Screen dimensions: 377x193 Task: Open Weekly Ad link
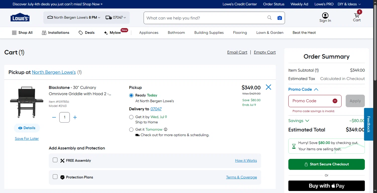click(x=299, y=4)
